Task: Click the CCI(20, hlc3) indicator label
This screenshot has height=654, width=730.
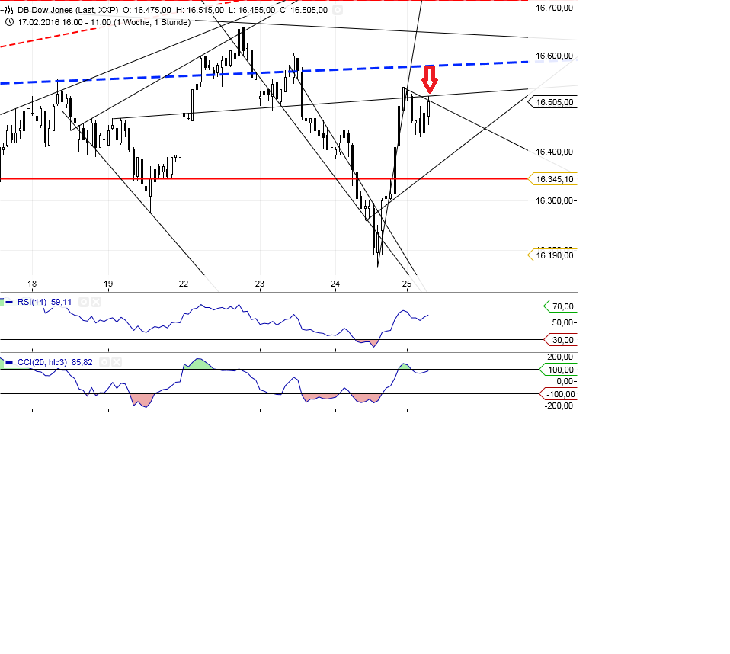Action: coord(43,362)
